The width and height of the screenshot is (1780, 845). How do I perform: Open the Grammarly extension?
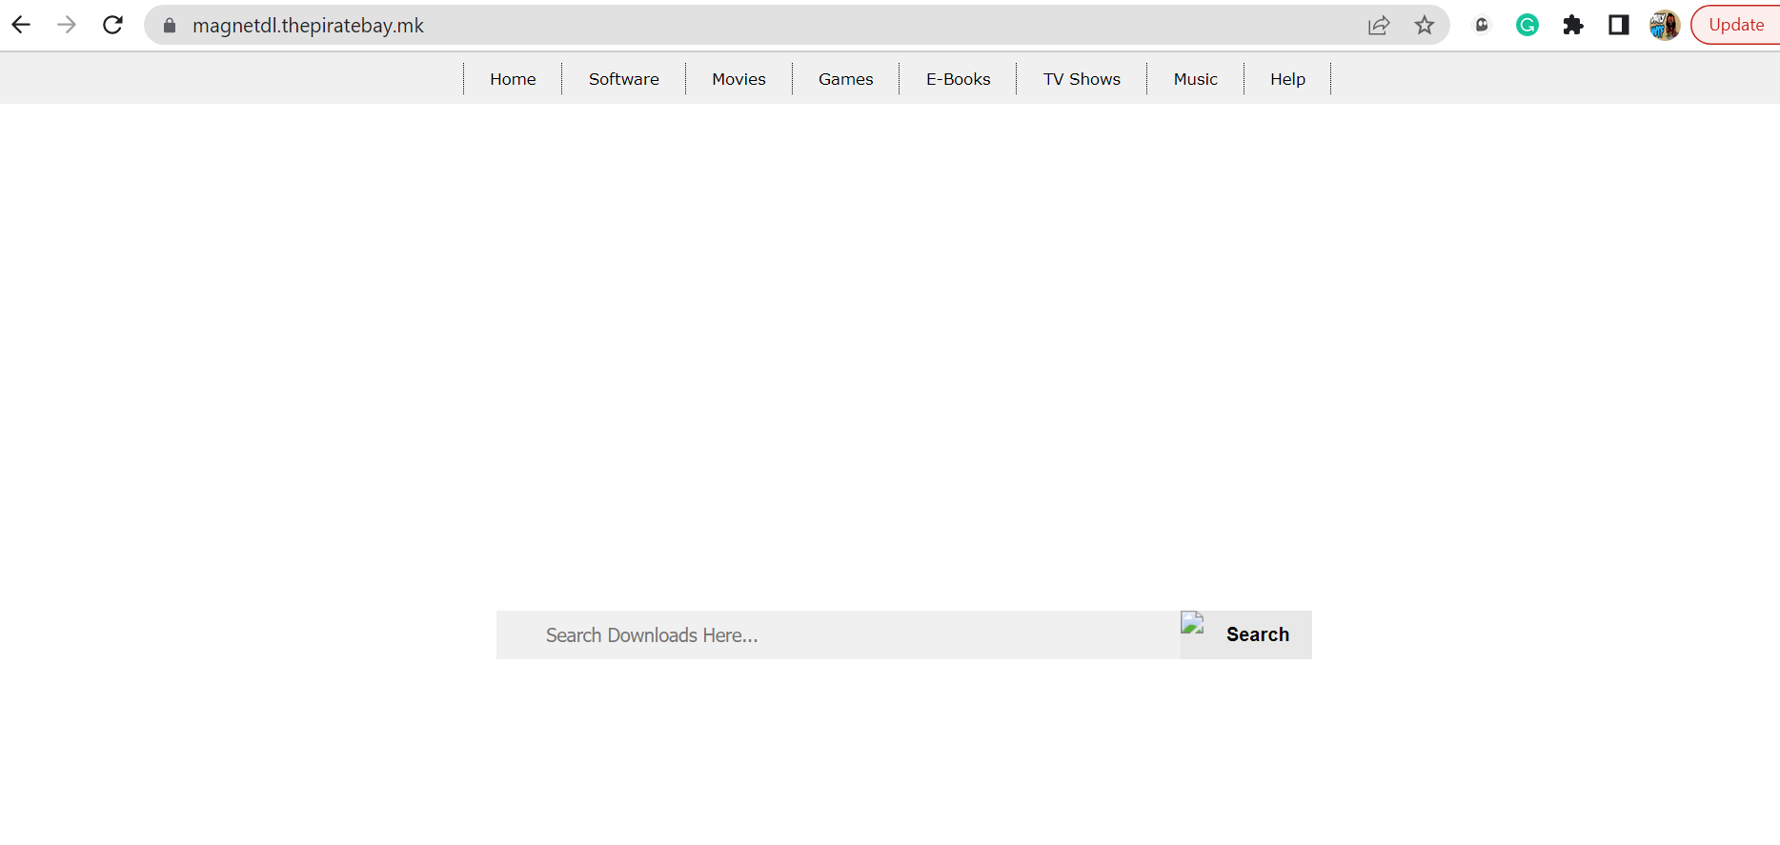[1527, 26]
